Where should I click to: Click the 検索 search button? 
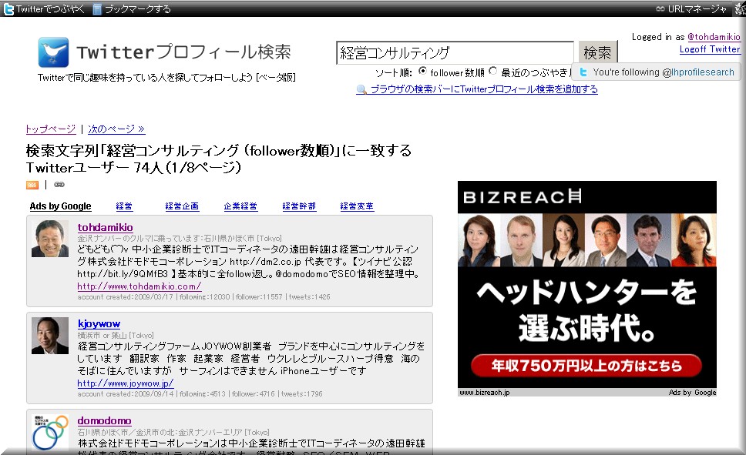click(597, 52)
